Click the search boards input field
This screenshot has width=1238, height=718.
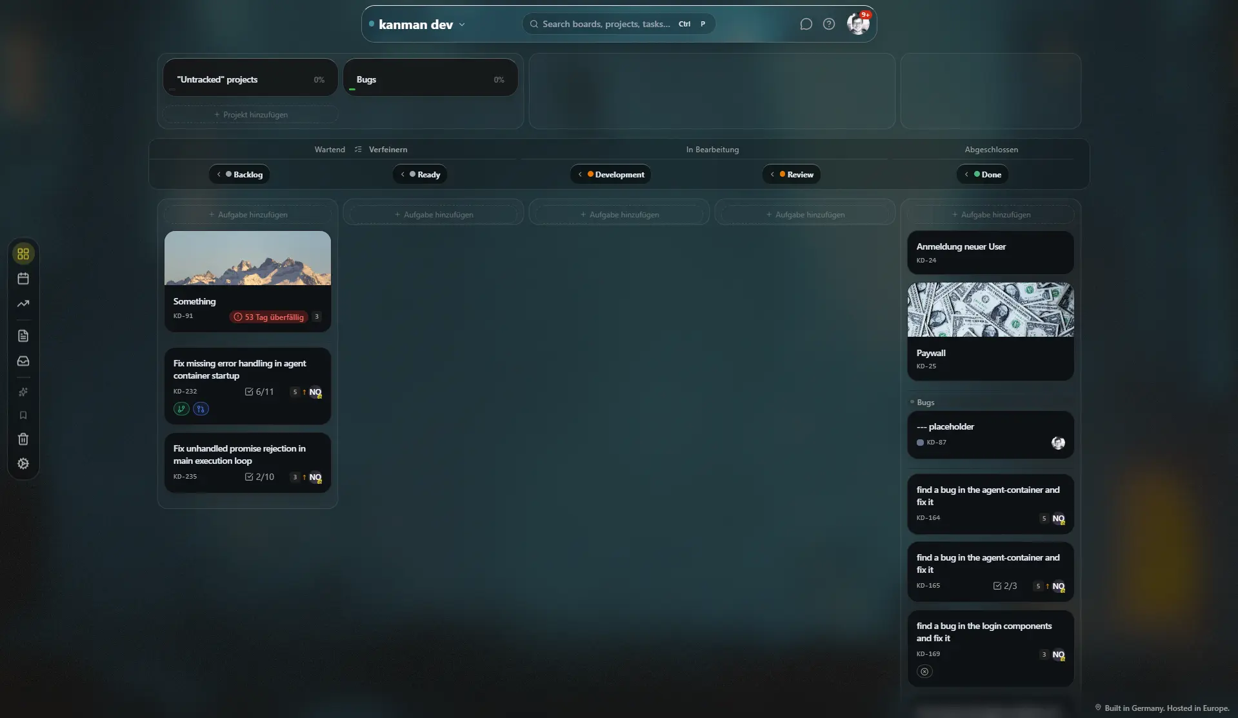tap(606, 25)
